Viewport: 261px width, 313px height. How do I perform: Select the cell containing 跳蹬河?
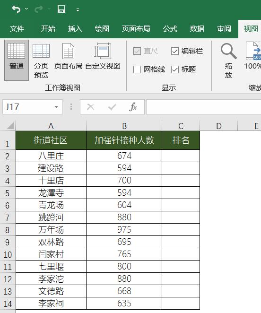[x=51, y=217]
